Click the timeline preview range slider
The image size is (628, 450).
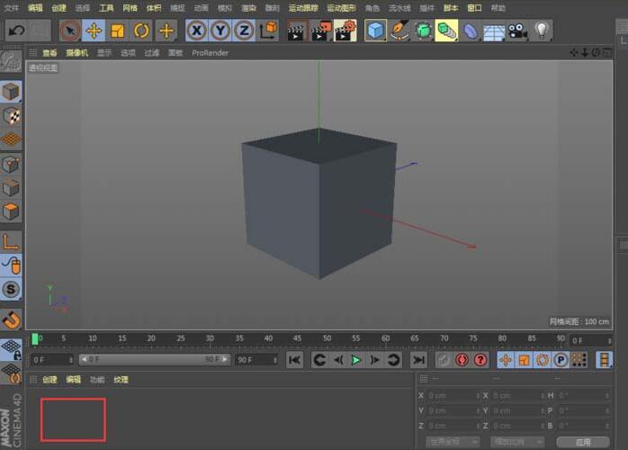[x=155, y=359]
